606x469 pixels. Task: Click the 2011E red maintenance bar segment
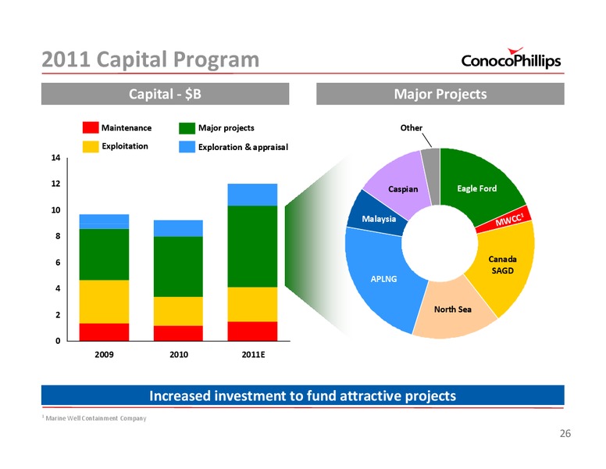[252, 331]
